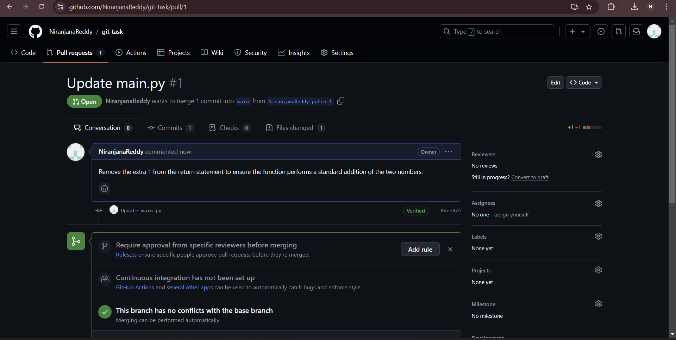Viewport: 676px width, 340px height.
Task: Bookmark this page with star icon
Action: pos(589,7)
